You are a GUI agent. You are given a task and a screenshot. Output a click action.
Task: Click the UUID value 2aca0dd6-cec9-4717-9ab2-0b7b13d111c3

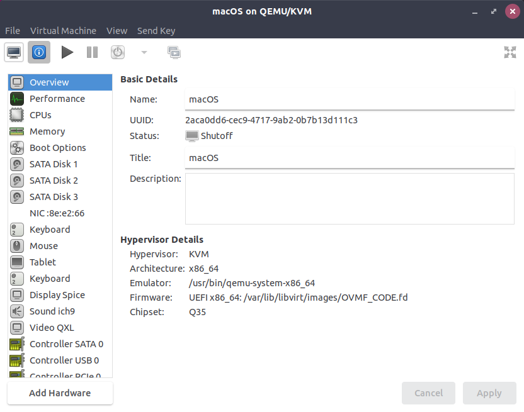point(271,120)
